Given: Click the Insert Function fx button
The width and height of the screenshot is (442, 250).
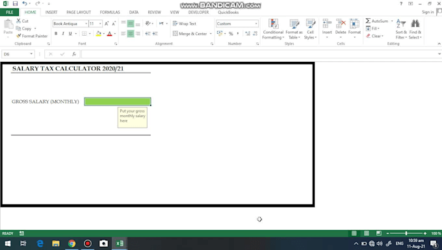Looking at the screenshot, I should [x=74, y=54].
